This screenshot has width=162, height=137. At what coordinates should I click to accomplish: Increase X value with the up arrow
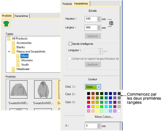99,124
